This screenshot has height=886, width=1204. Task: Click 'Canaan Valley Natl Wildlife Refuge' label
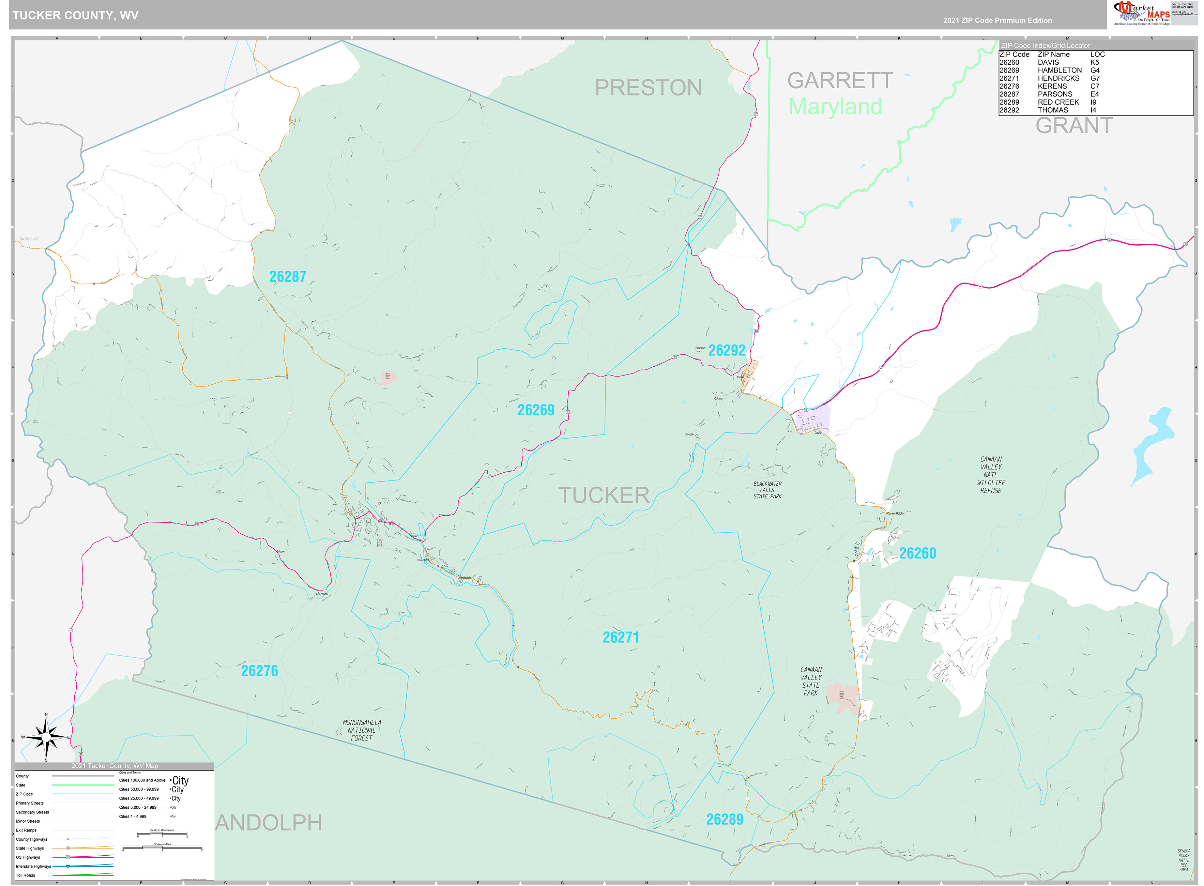[991, 475]
